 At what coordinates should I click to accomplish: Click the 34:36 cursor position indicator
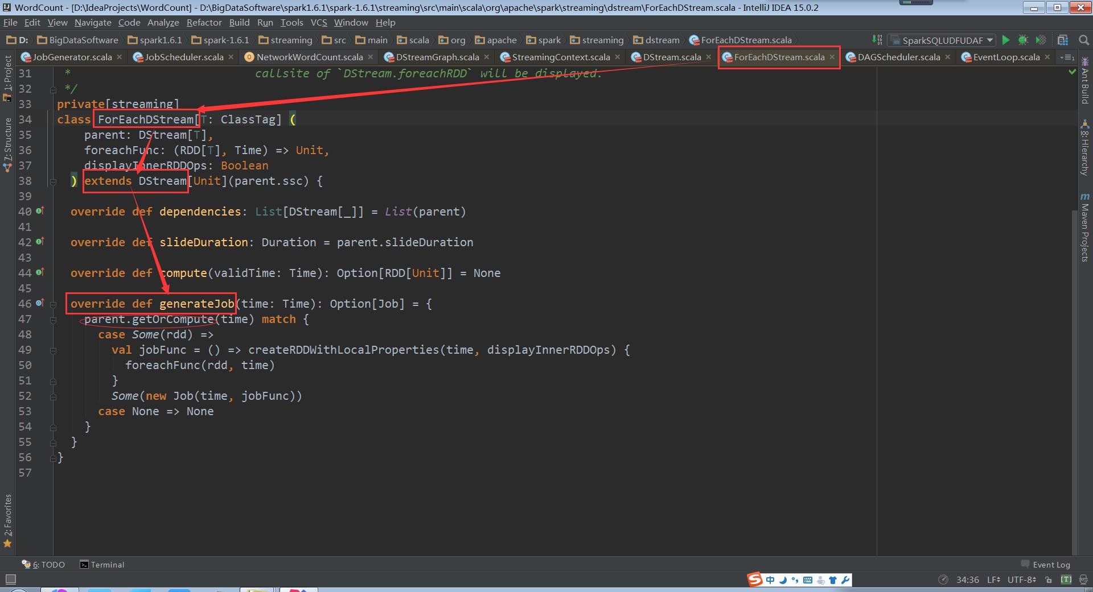[968, 579]
